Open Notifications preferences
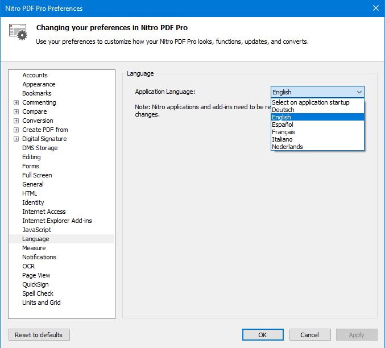 39,257
